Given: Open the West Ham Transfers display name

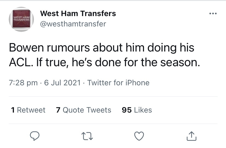Looking at the screenshot, I should tap(78, 13).
